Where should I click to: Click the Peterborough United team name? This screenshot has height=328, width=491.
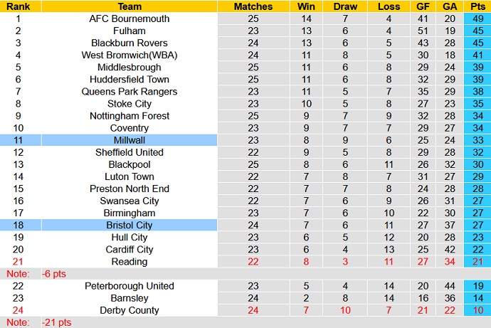(129, 286)
